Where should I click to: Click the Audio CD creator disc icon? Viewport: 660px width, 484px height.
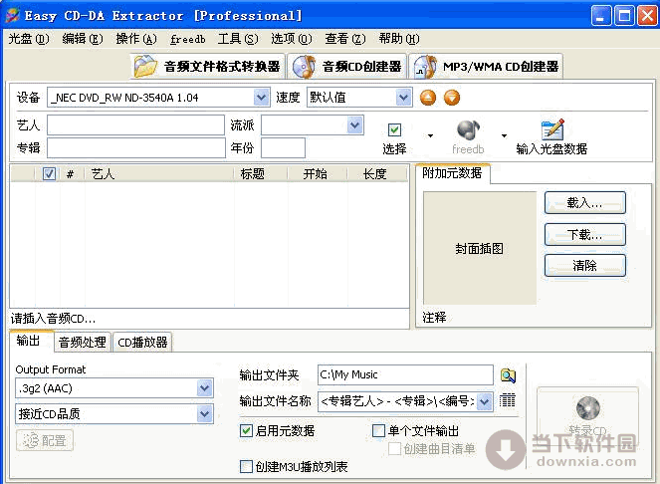[304, 67]
